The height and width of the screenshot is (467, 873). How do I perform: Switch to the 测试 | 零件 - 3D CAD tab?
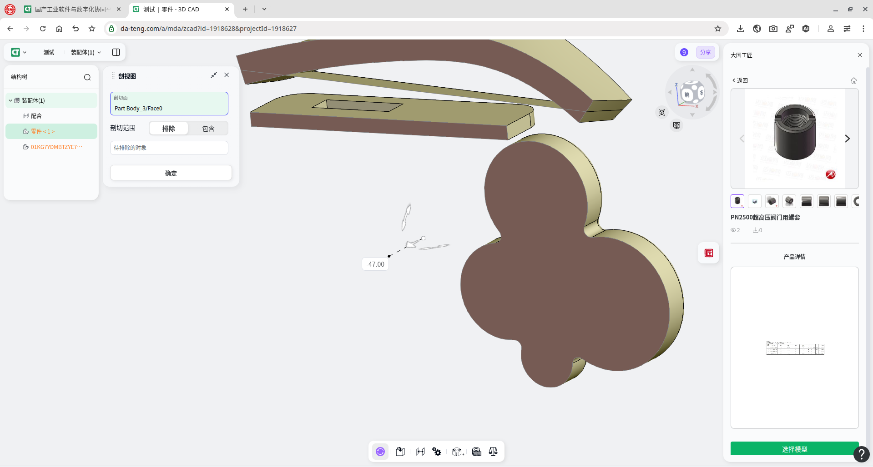coord(182,9)
